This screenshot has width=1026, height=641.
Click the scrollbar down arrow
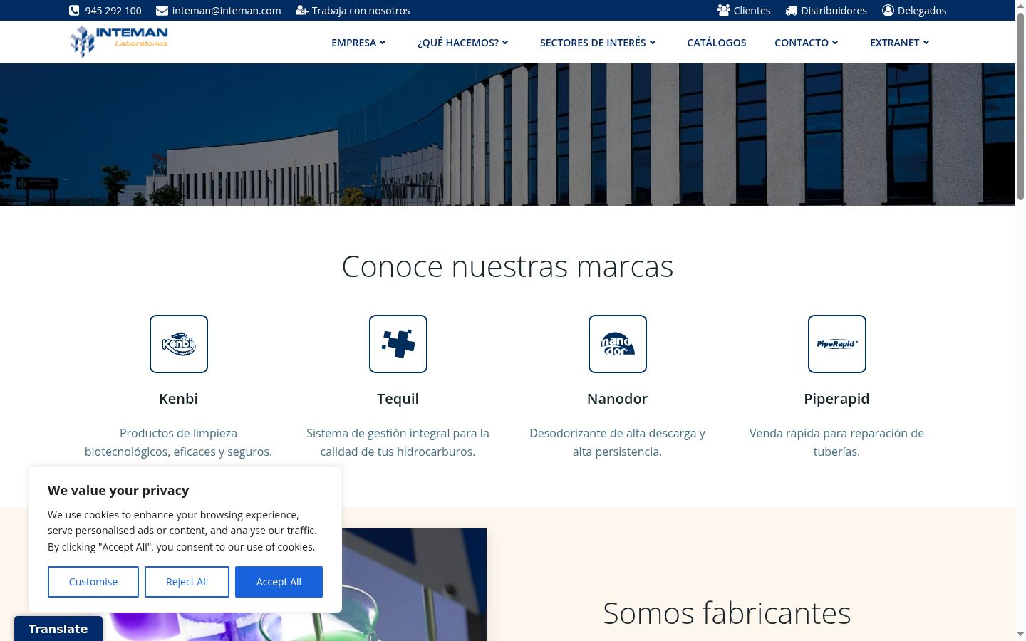(x=1020, y=634)
